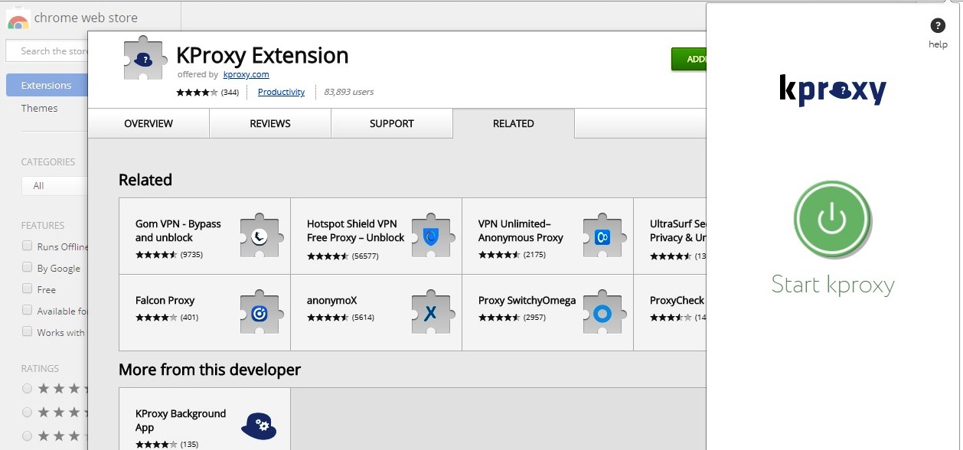Click the (135) rating count for KProxy Background App

(189, 445)
